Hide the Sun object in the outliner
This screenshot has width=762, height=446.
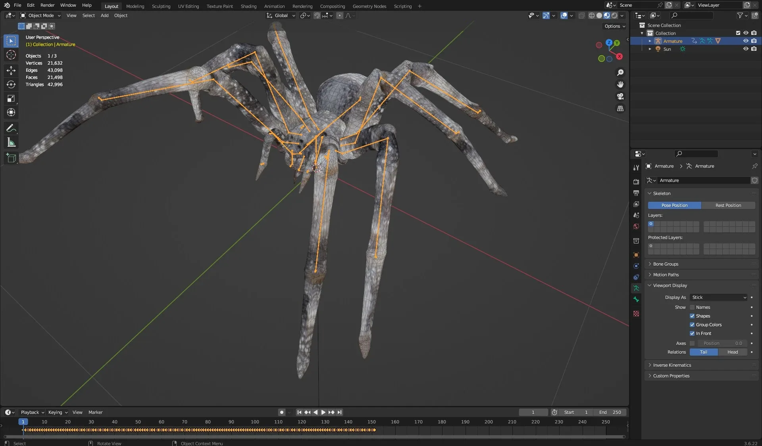click(746, 49)
